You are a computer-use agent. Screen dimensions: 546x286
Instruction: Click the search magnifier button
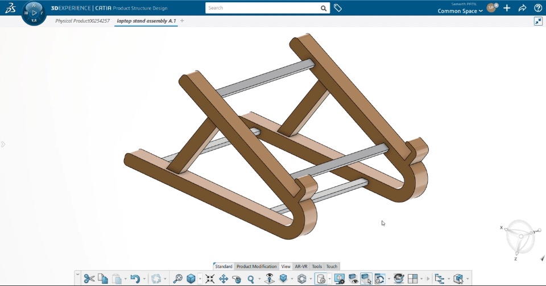point(324,8)
